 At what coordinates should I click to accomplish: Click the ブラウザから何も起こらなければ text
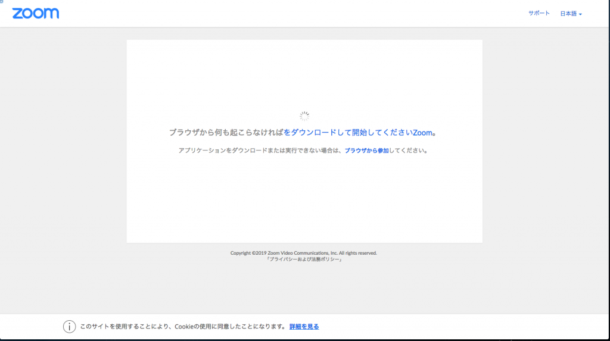coord(226,133)
